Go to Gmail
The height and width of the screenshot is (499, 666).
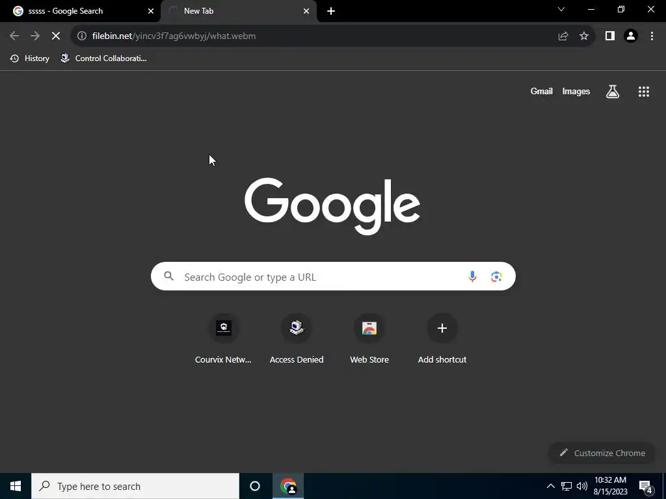[542, 91]
